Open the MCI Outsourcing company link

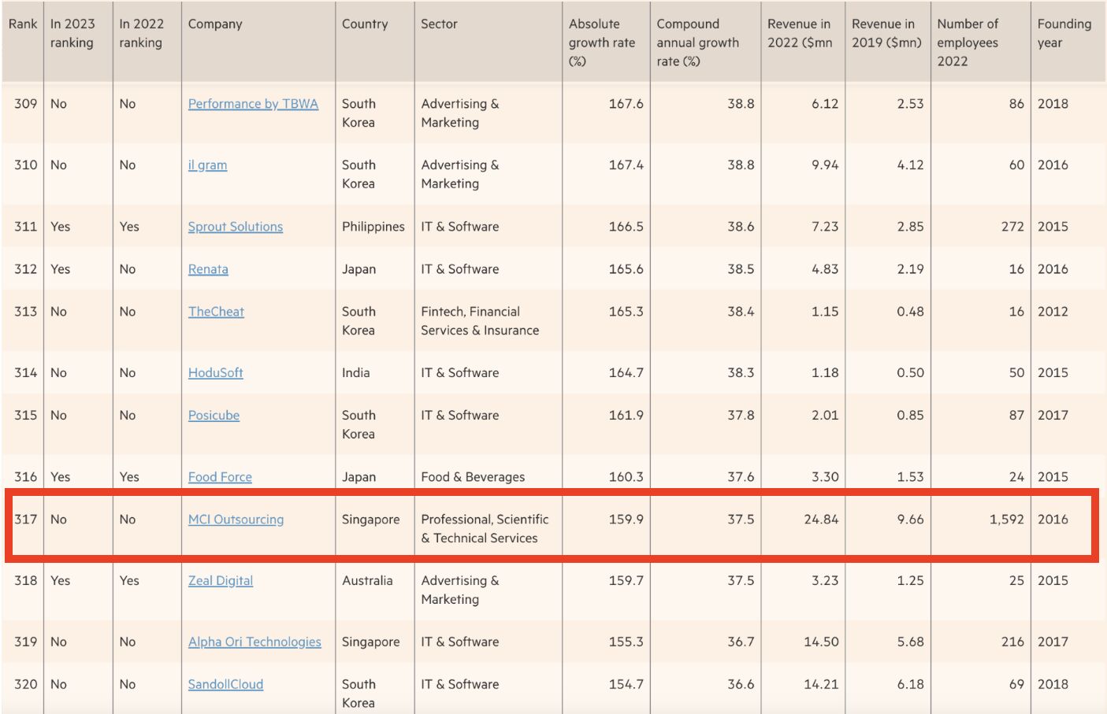[x=236, y=520]
